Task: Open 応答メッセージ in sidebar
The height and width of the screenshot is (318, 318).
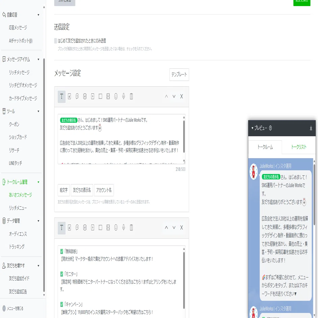Action: [x=18, y=28]
